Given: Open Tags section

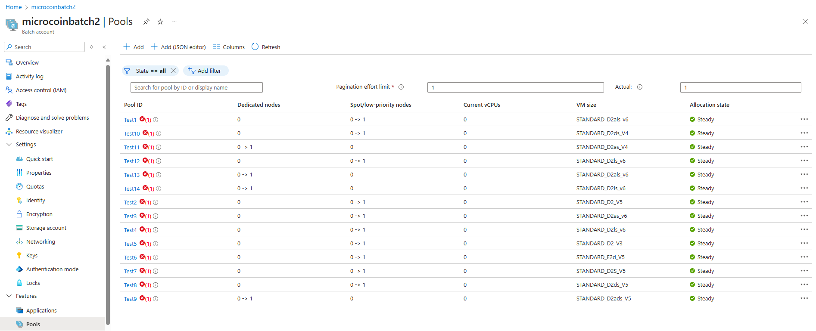Looking at the screenshot, I should (21, 104).
